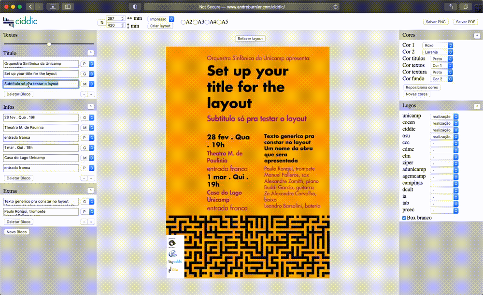The image size is (483, 295).
Task: Click Novas cores button
Action: tap(416, 94)
